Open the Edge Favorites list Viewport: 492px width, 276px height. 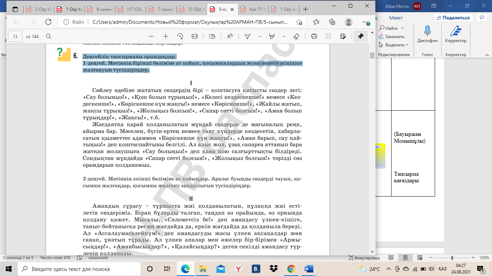point(316,22)
